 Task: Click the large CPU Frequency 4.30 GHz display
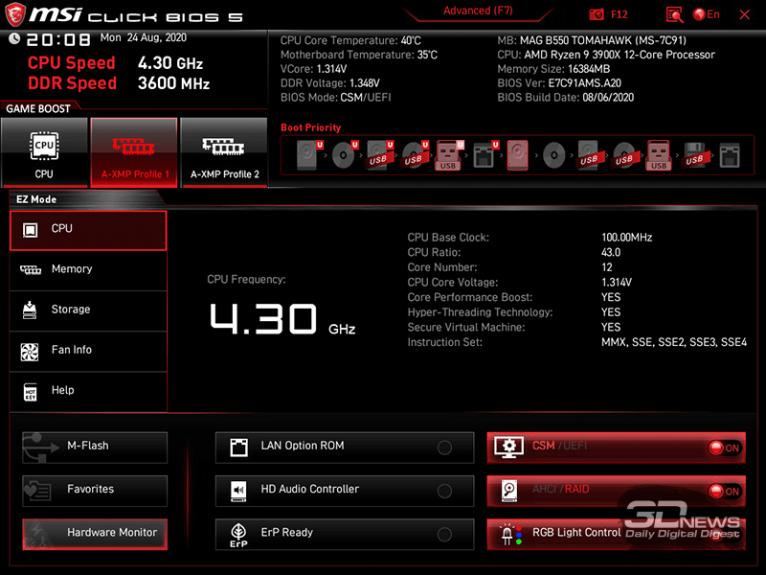pyautogui.click(x=282, y=319)
